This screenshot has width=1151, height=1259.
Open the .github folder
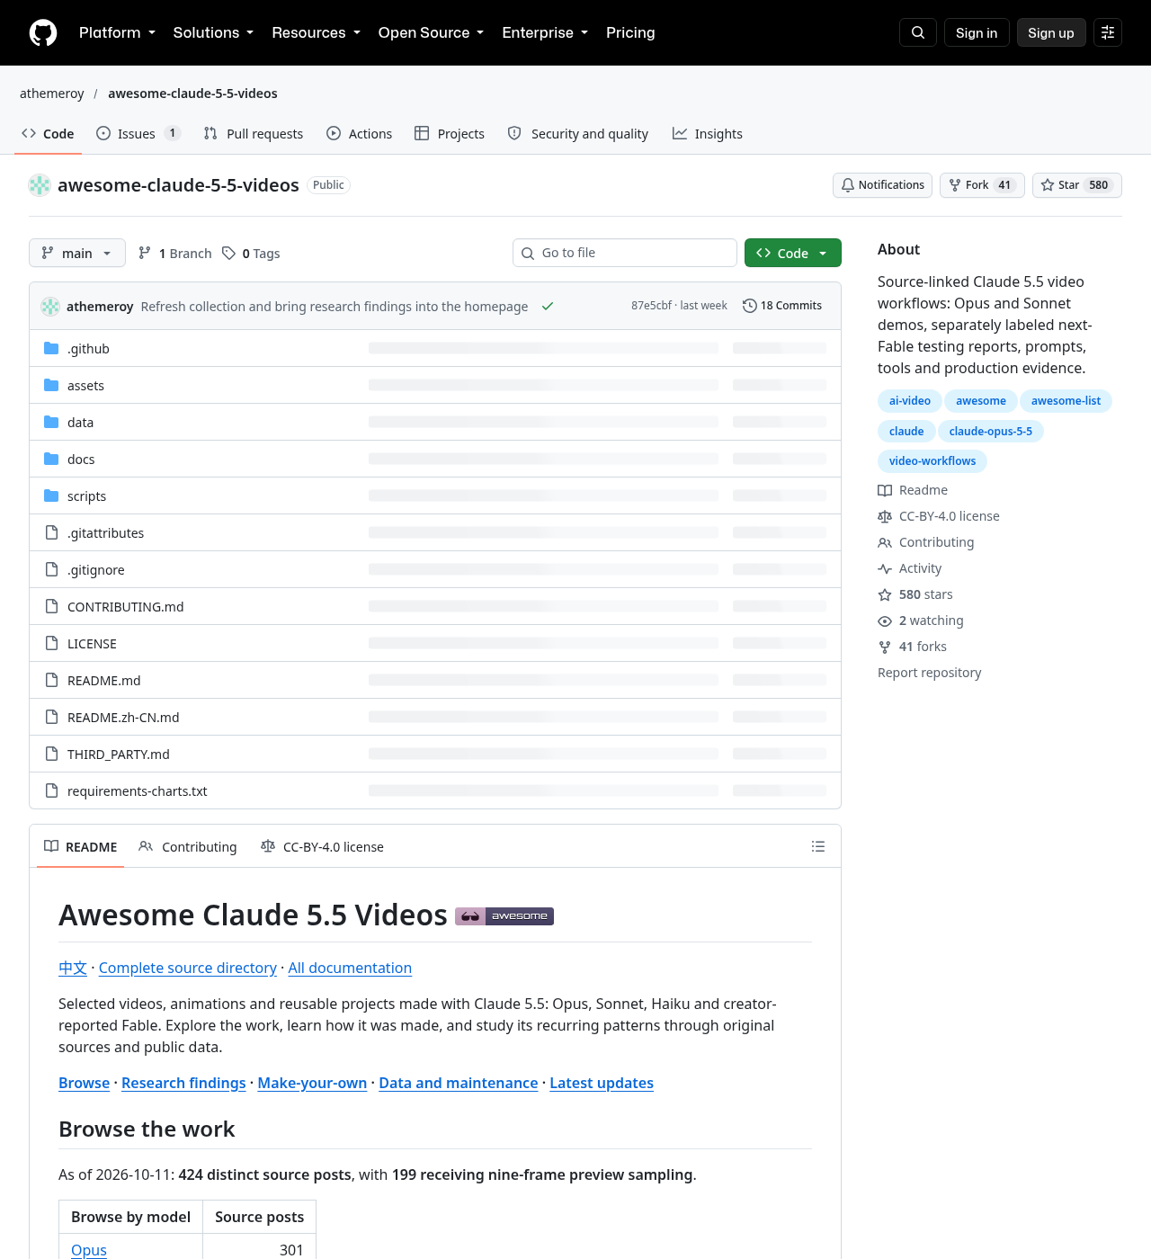(88, 349)
